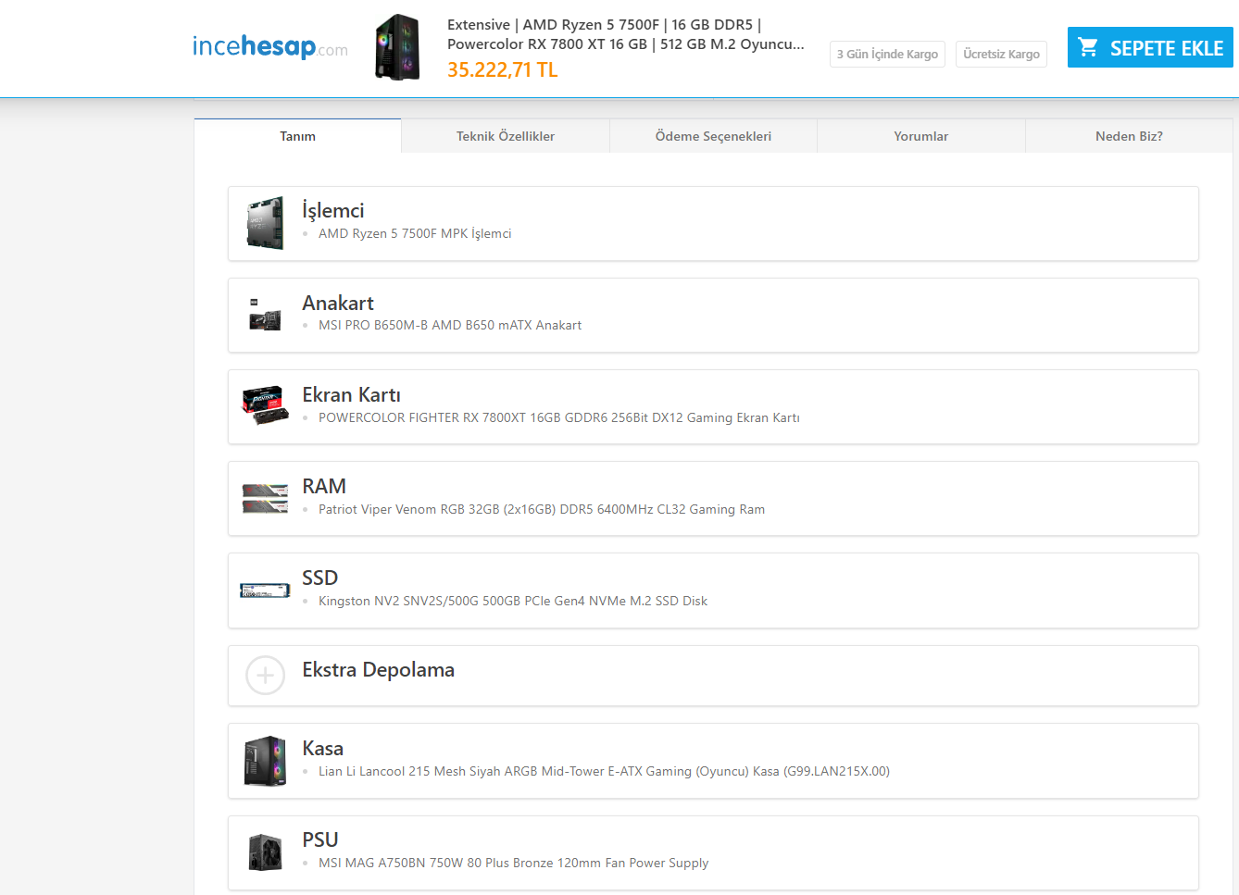Screen dimensions: 1239x895
Task: Click the Patriot Viper Venom RGB 32GB text
Action: tap(542, 509)
